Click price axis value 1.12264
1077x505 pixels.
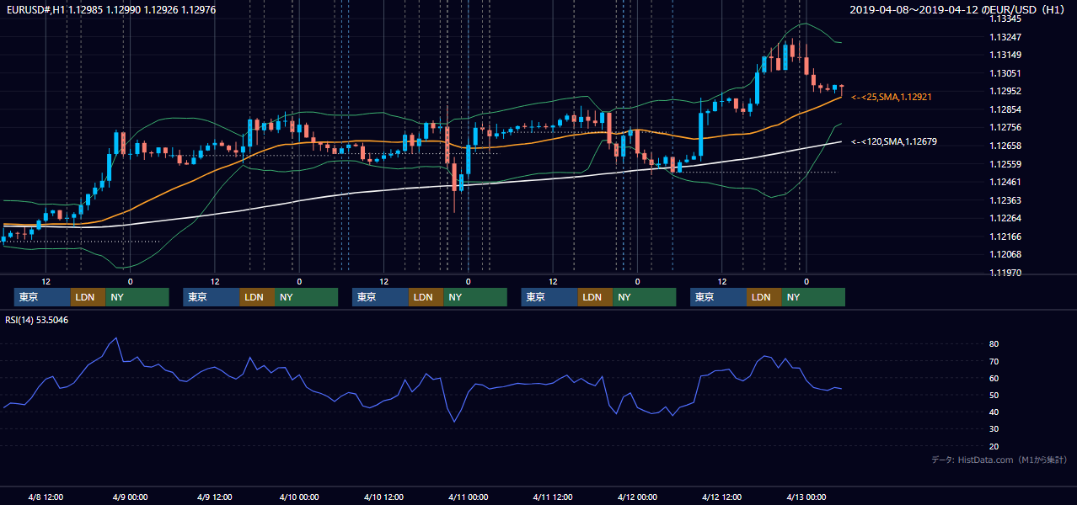point(1005,218)
